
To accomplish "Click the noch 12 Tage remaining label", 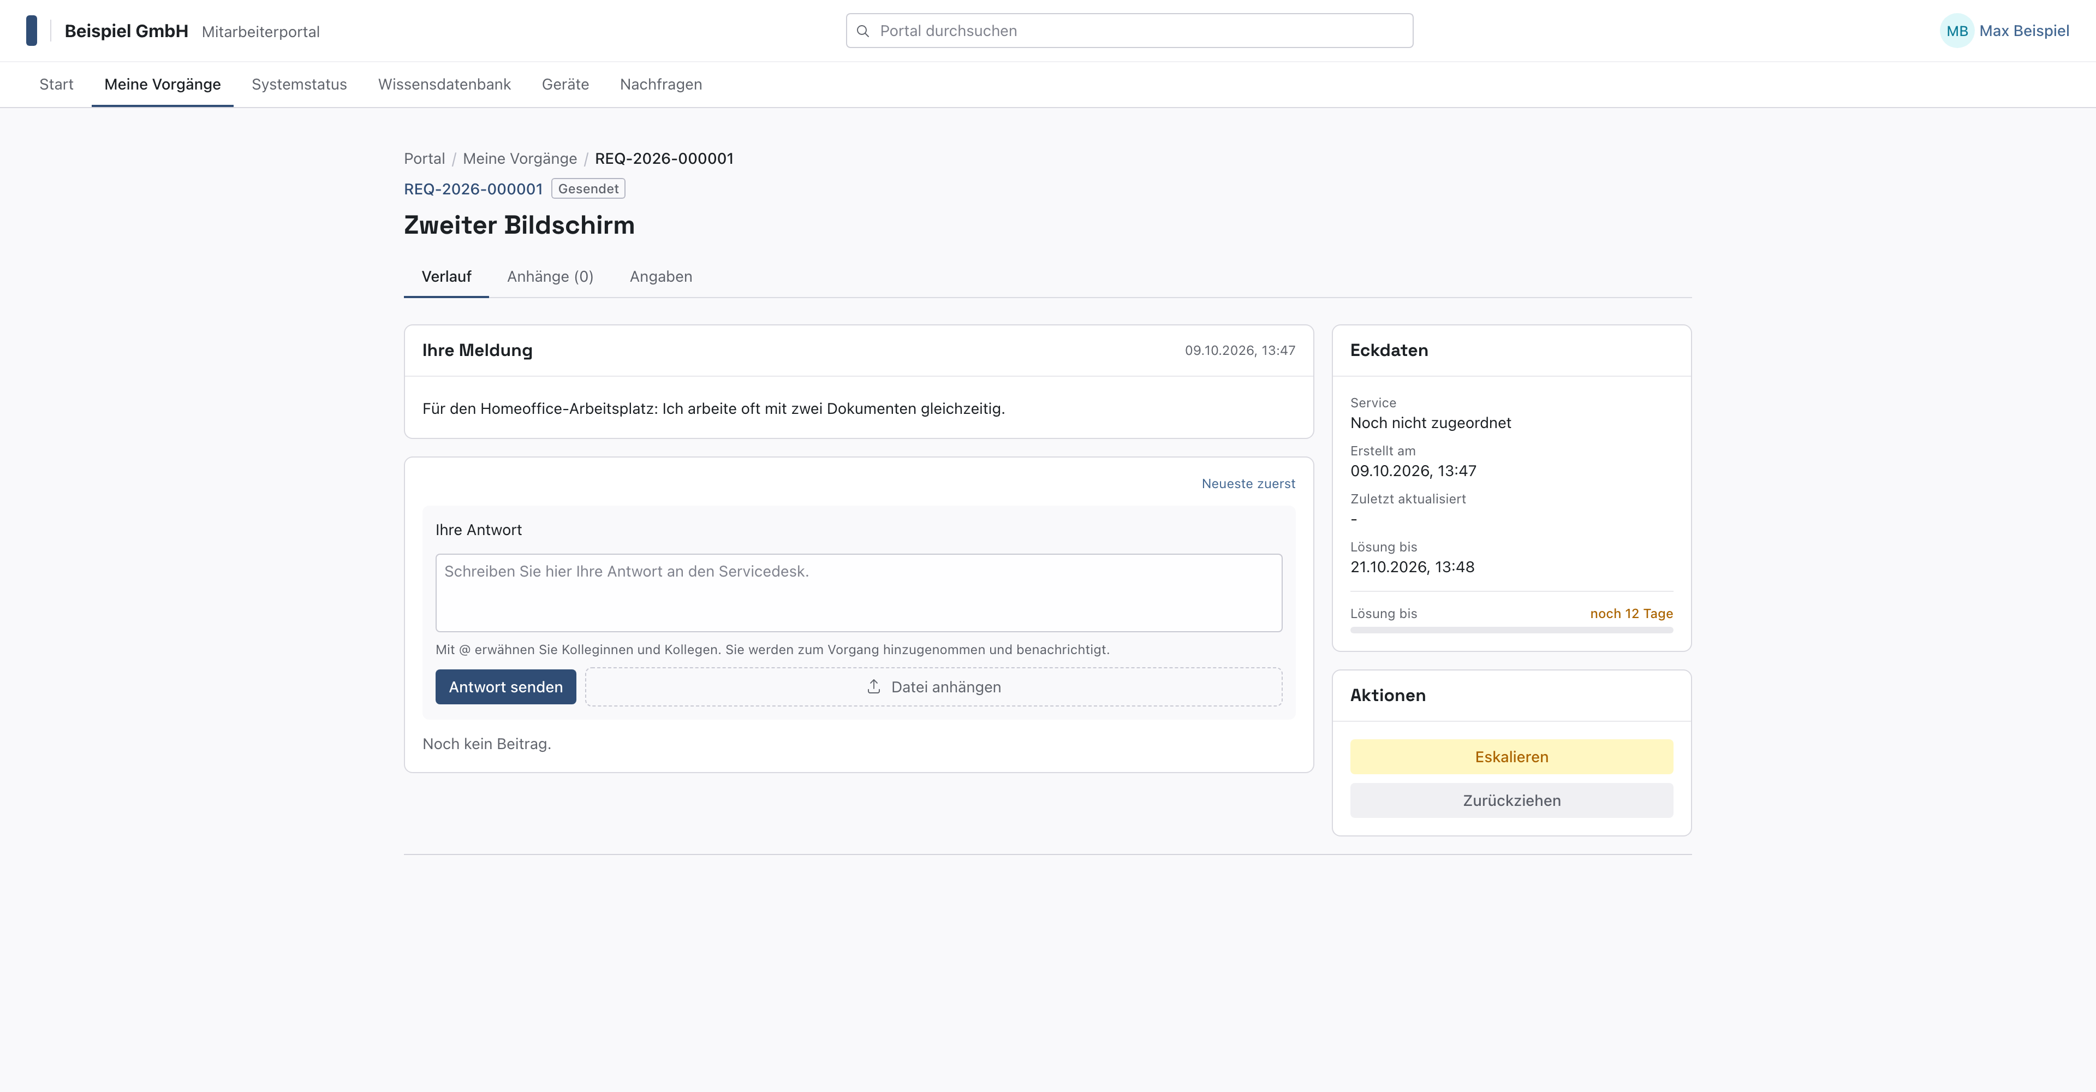I will point(1631,614).
